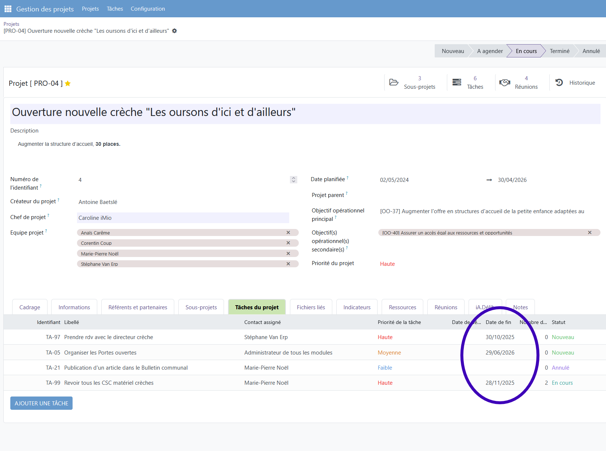
Task: Switch to the Indicateurs tab
Action: pos(357,307)
